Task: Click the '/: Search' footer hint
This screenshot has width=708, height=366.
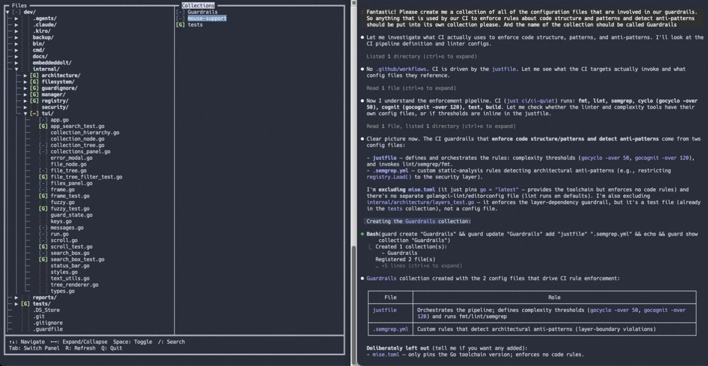Action: coord(171,342)
